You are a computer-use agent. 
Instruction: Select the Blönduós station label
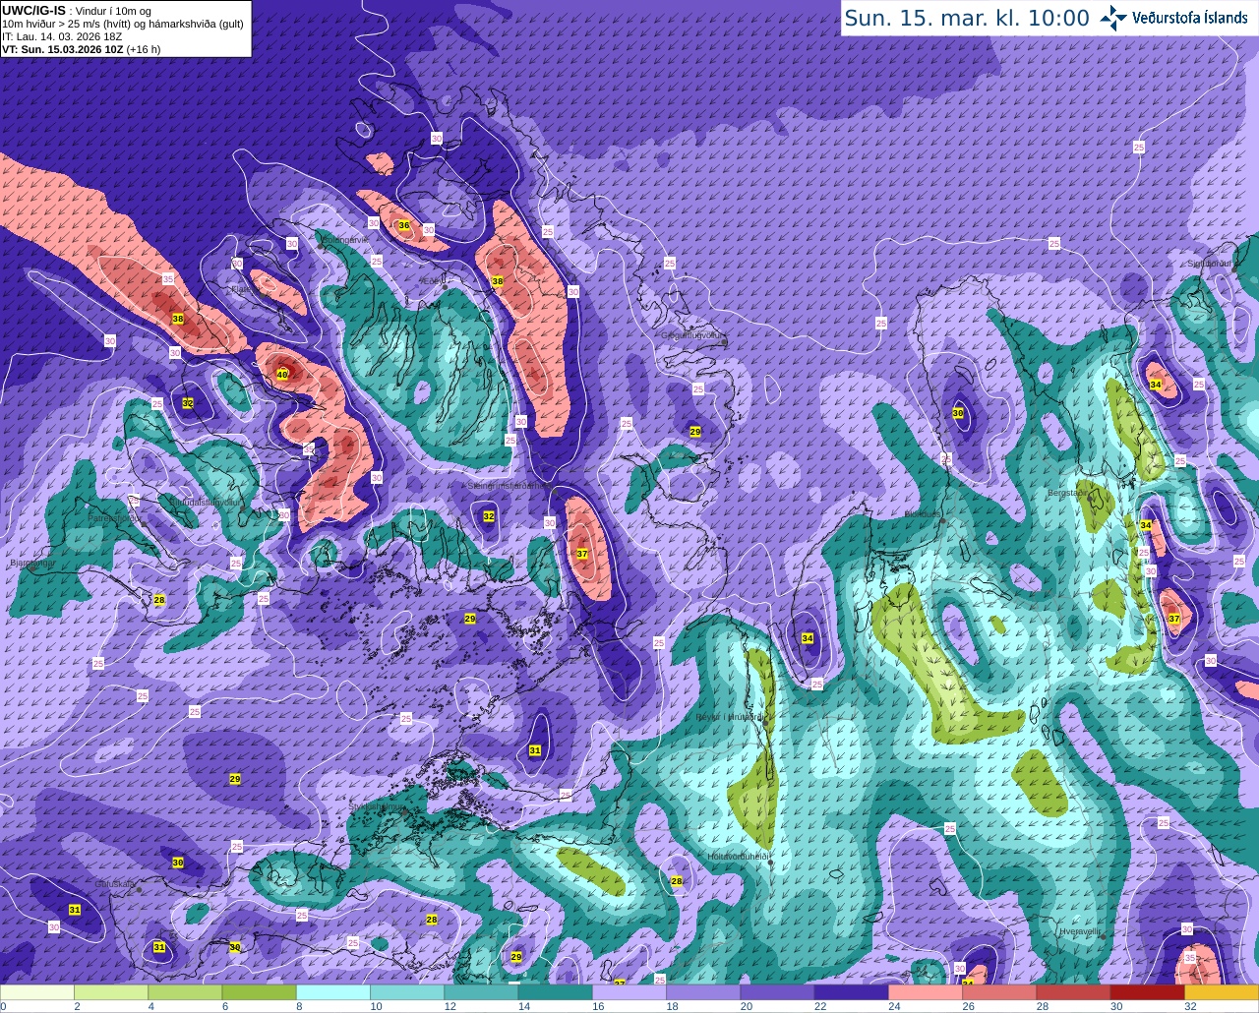tap(923, 514)
